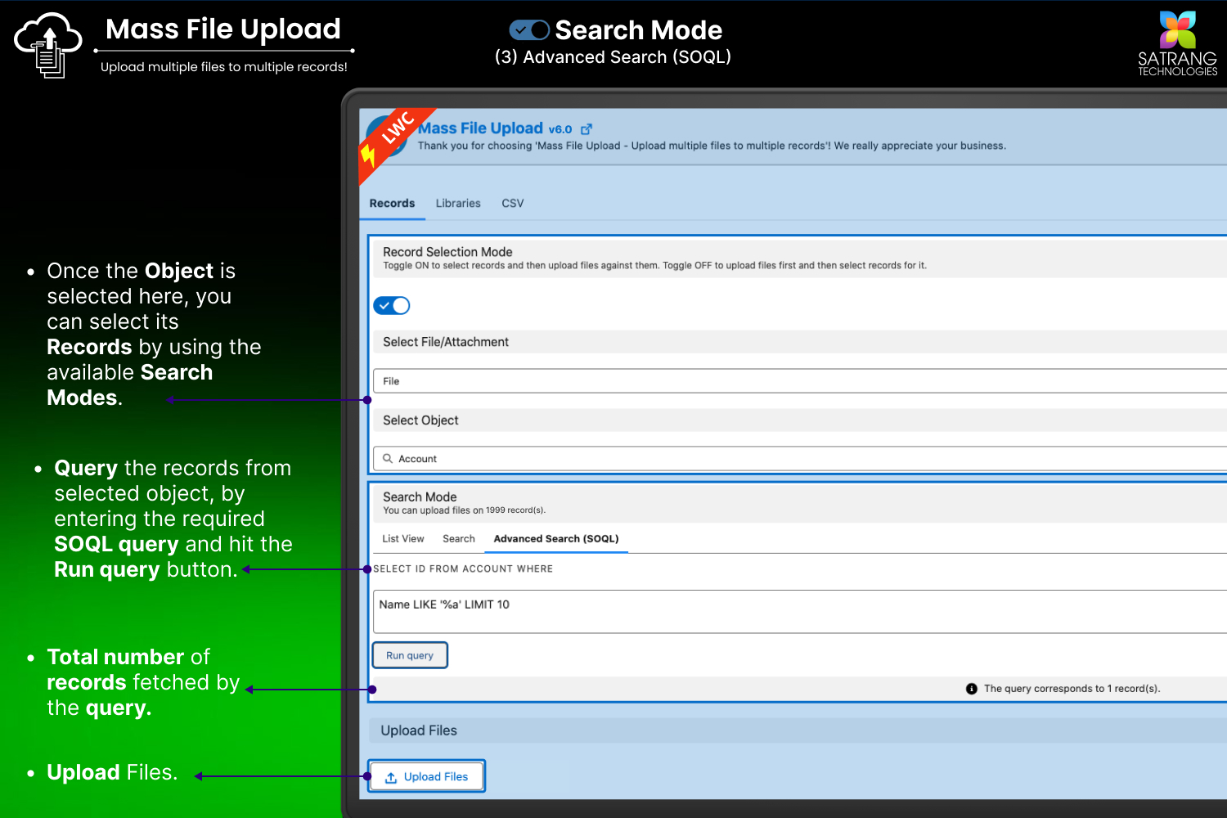
Task: Click the 'Search Mode' section heading in panel
Action: (x=420, y=497)
